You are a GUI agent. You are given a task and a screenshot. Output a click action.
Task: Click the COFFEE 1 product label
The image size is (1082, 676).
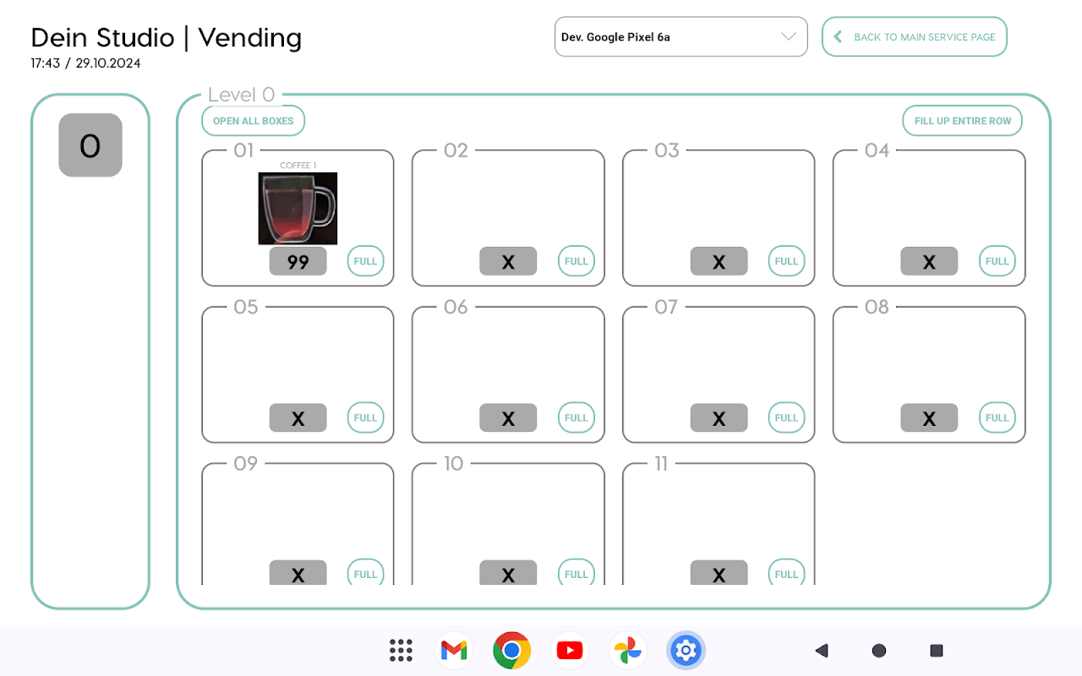pos(298,166)
